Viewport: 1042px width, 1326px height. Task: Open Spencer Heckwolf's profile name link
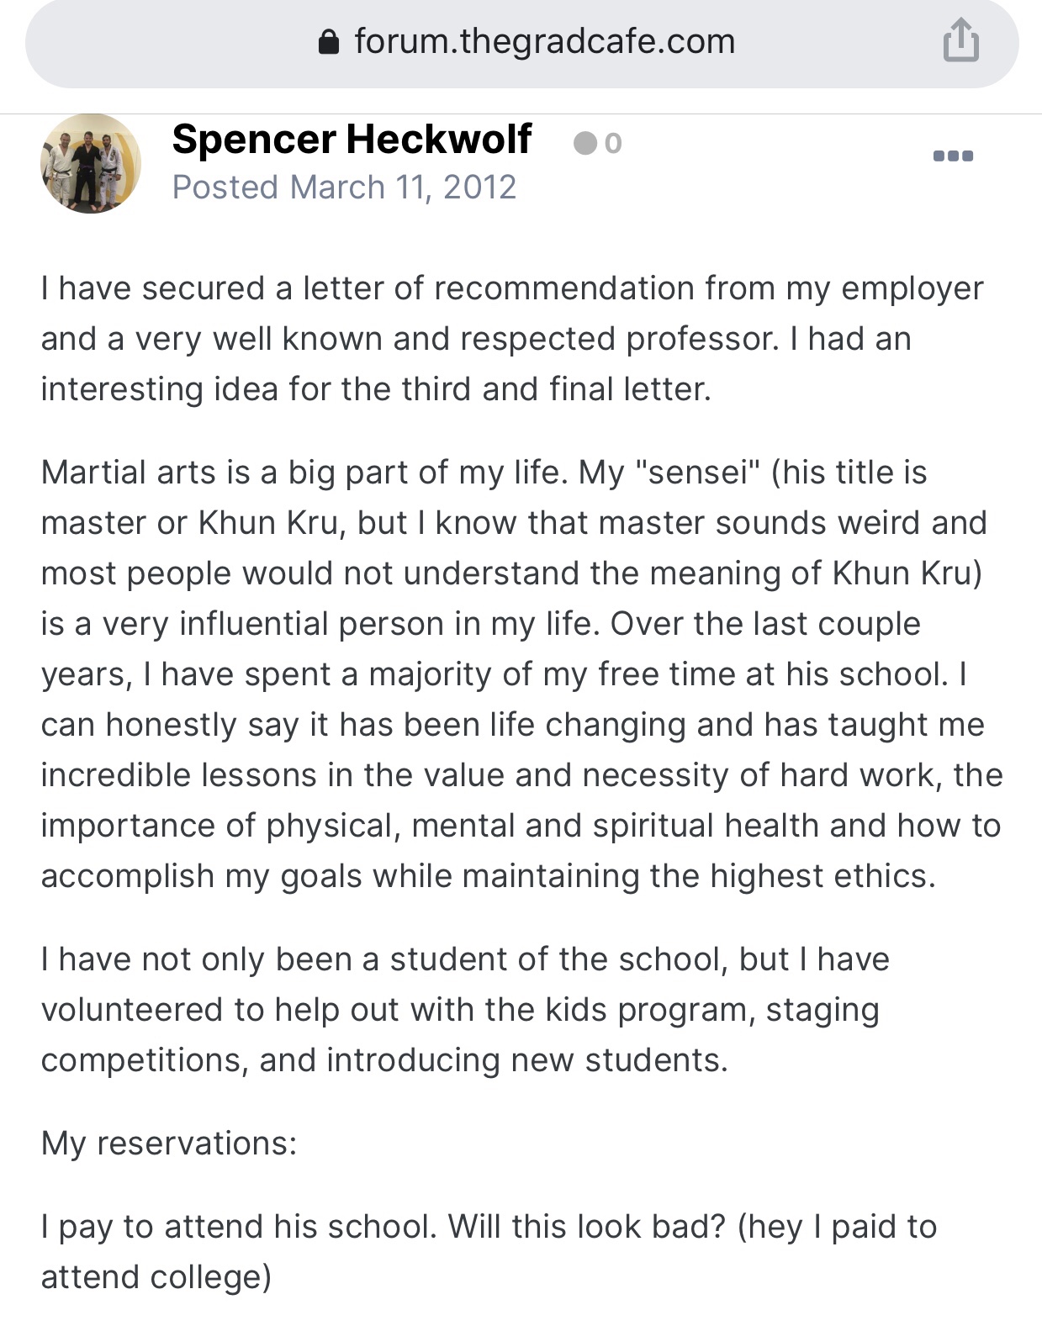352,139
